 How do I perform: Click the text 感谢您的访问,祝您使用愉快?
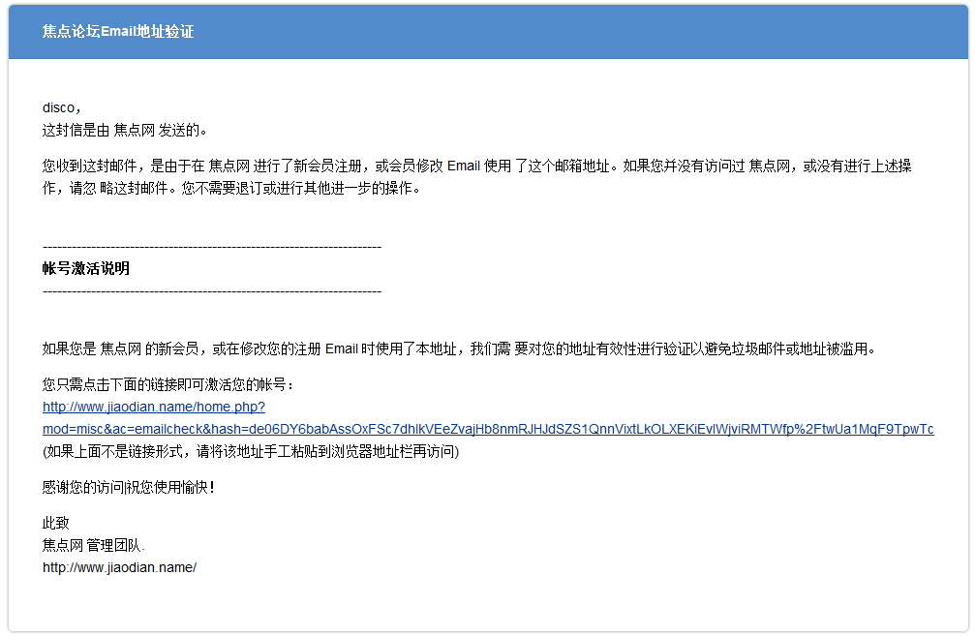point(129,487)
